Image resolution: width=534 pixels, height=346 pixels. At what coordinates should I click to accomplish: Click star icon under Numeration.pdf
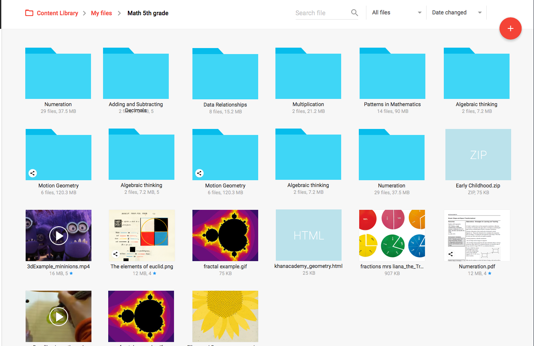click(489, 274)
